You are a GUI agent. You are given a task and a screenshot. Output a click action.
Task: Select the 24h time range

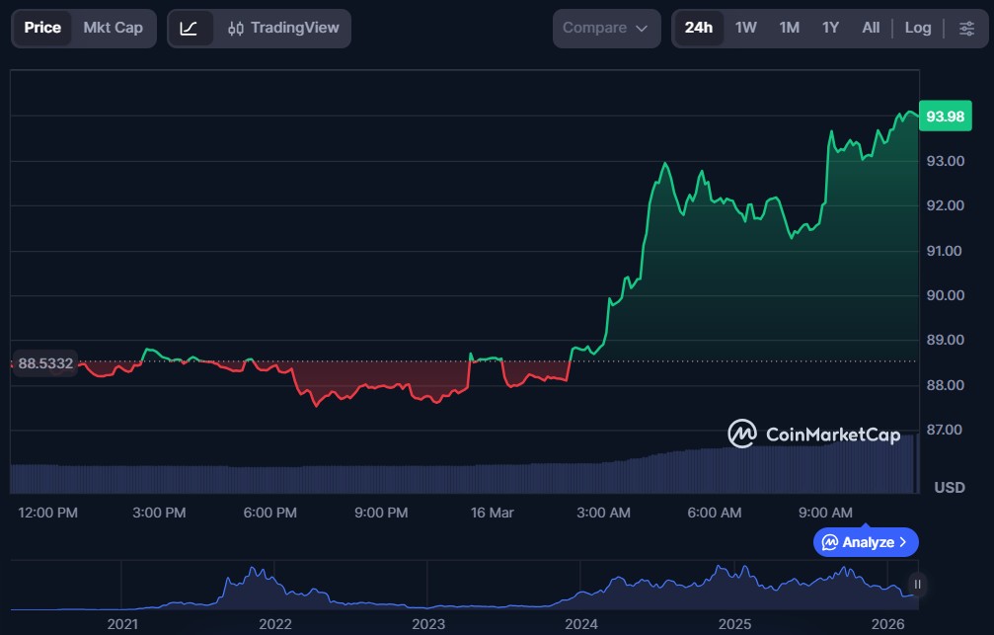698,28
